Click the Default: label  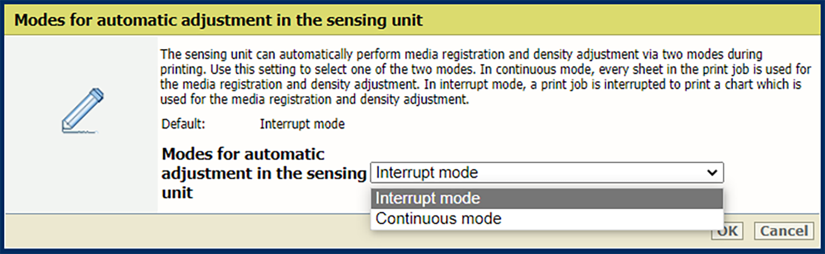(x=184, y=125)
